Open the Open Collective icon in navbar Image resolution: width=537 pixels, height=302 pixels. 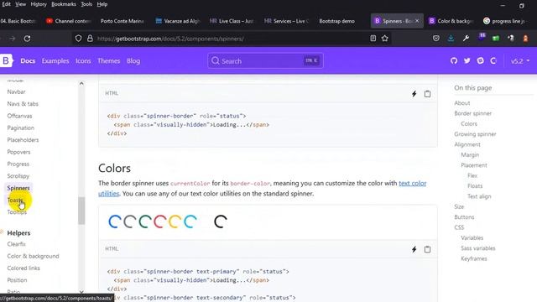pos(493,61)
